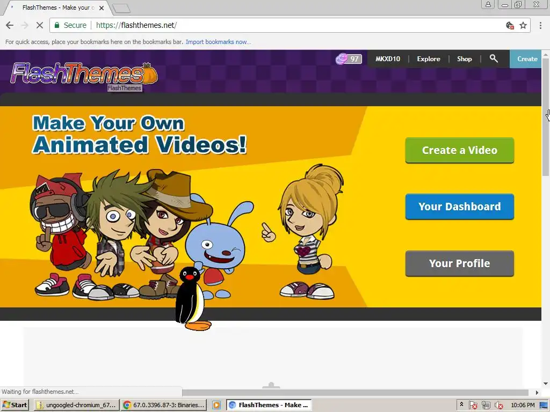Open the Windows Start menu
The image size is (550, 412).
[15, 405]
